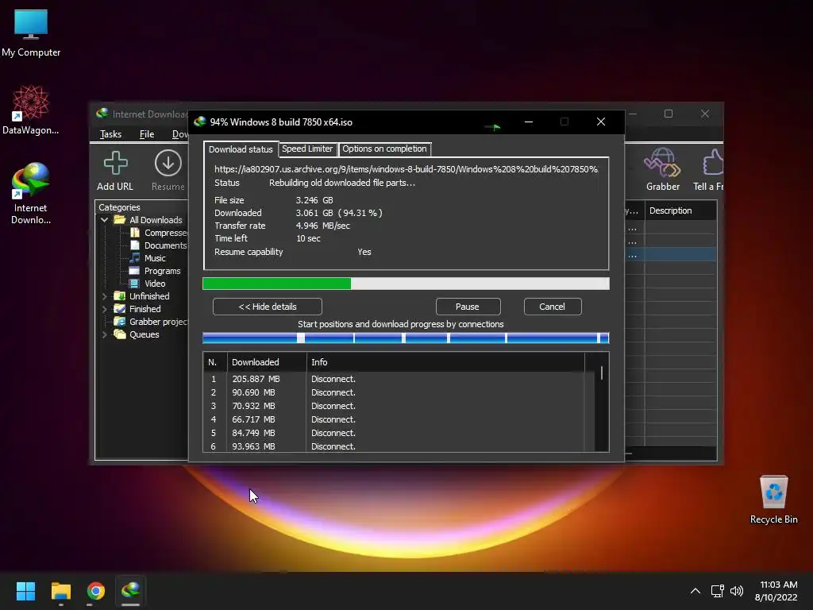Expand the Unfinished category

click(x=104, y=296)
